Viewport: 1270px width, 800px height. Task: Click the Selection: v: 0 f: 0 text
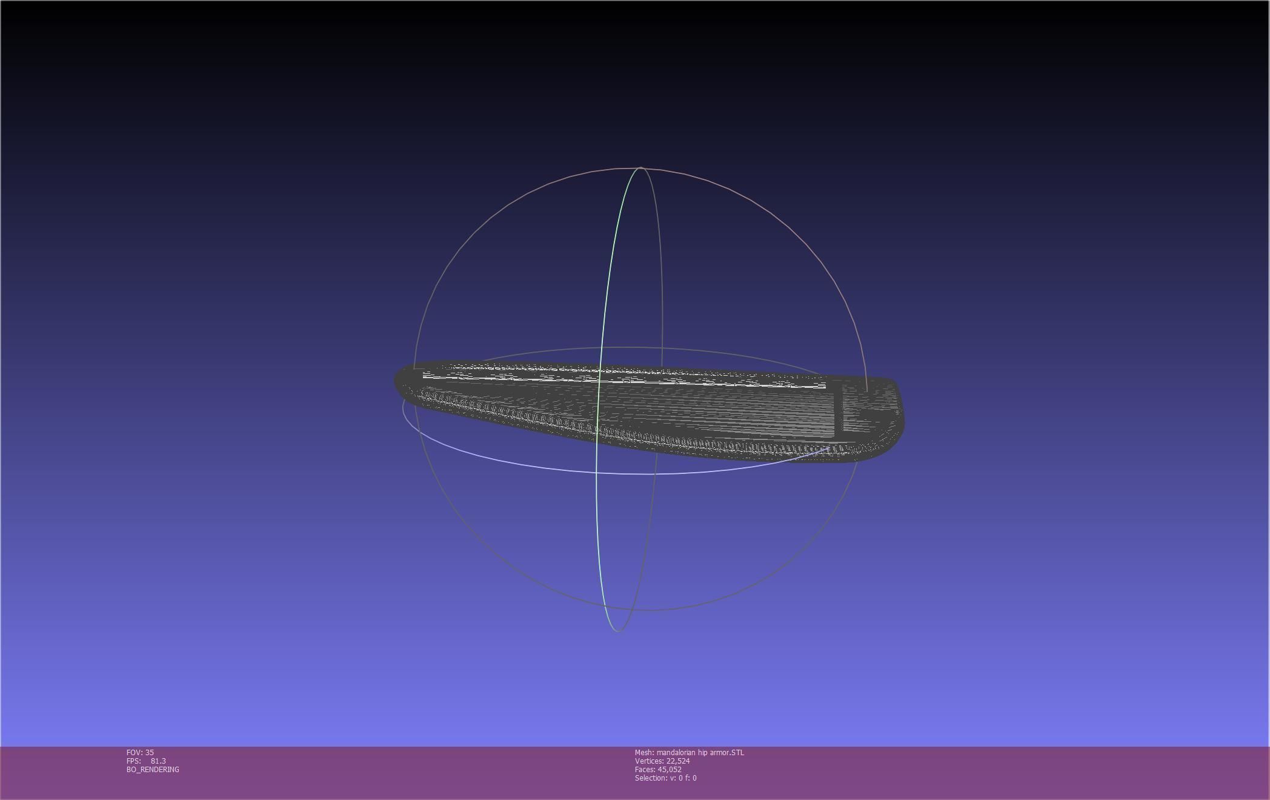pos(665,778)
